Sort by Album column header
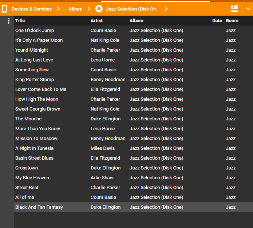This screenshot has width=253, height=228. pos(137,21)
